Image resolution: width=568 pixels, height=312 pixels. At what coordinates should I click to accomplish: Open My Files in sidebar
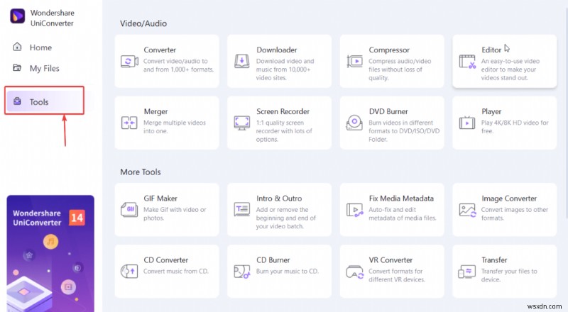point(44,68)
